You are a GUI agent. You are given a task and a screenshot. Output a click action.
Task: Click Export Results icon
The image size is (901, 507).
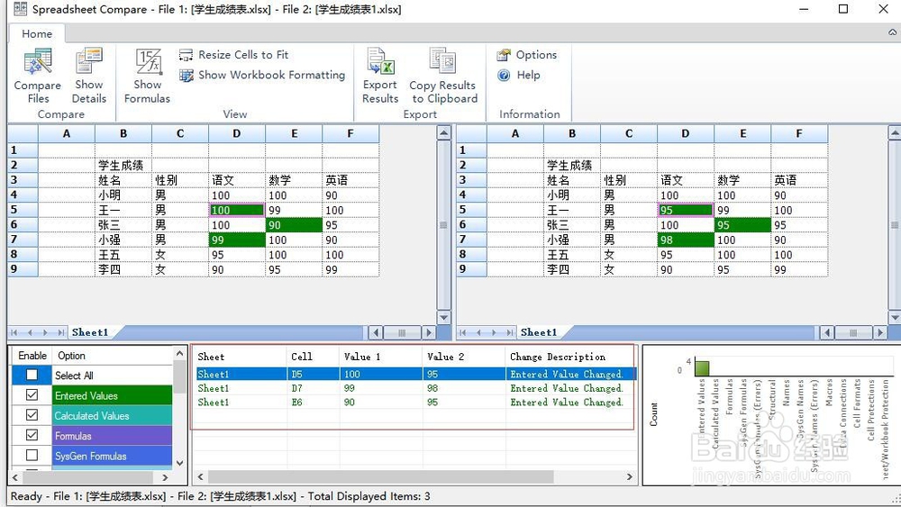coord(380,61)
